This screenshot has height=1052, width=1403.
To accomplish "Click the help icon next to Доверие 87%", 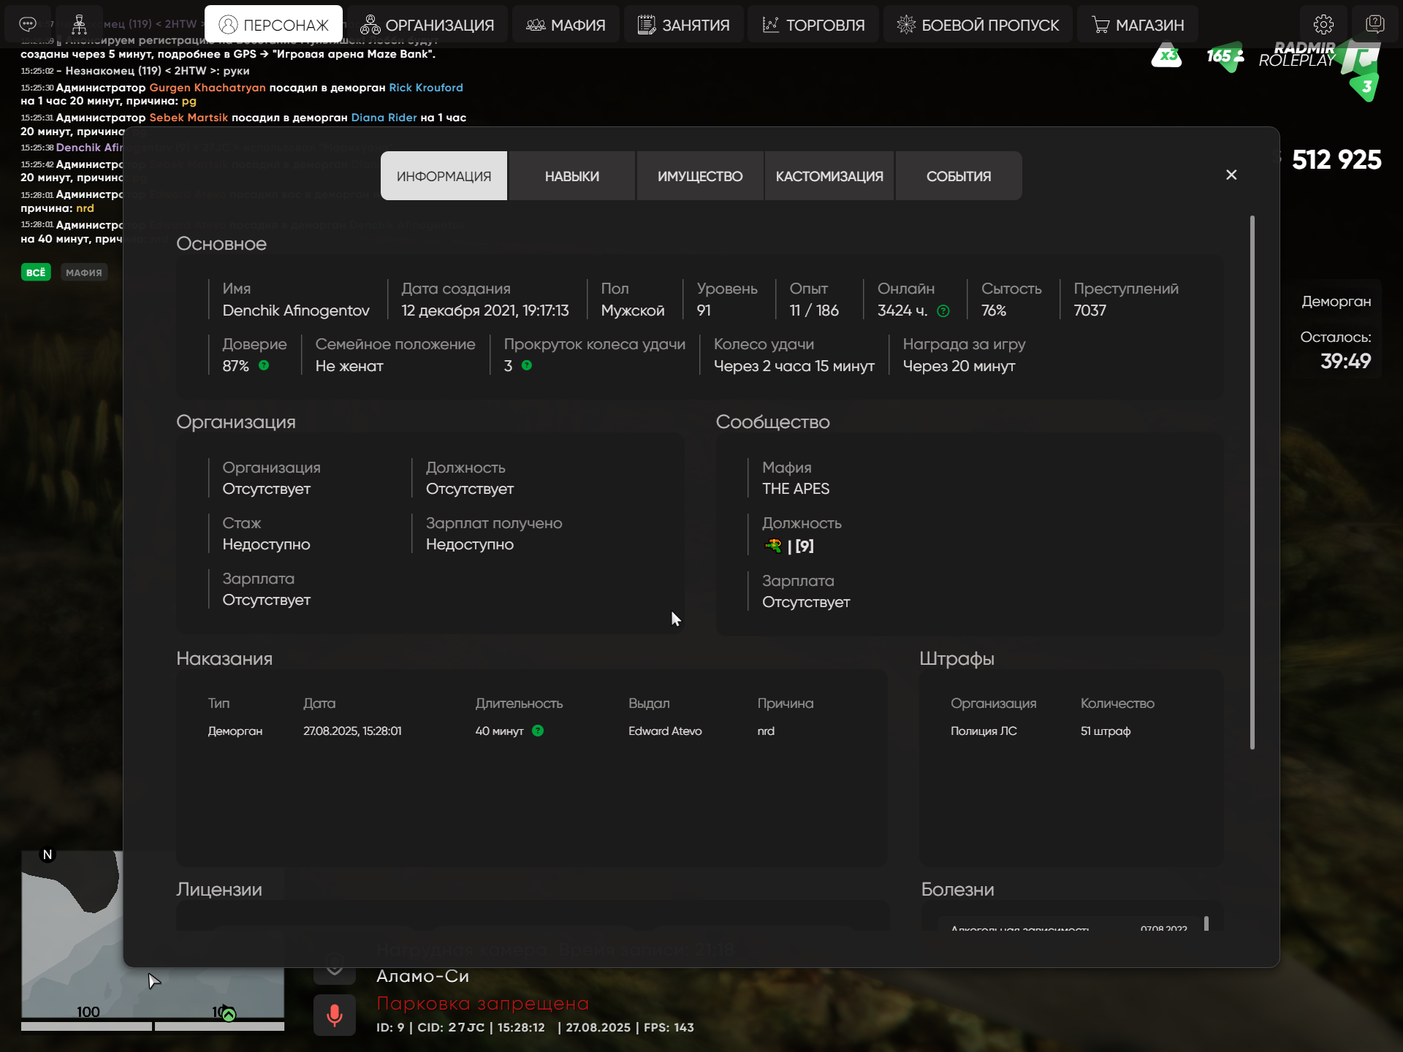I will [264, 365].
